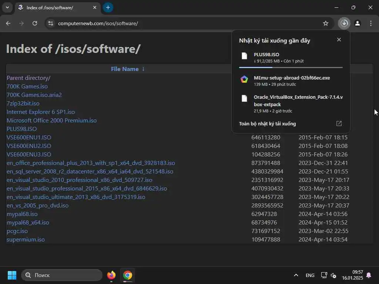Open the Chrome profile icon
Viewport: 379px width, 284px height.
click(x=358, y=23)
